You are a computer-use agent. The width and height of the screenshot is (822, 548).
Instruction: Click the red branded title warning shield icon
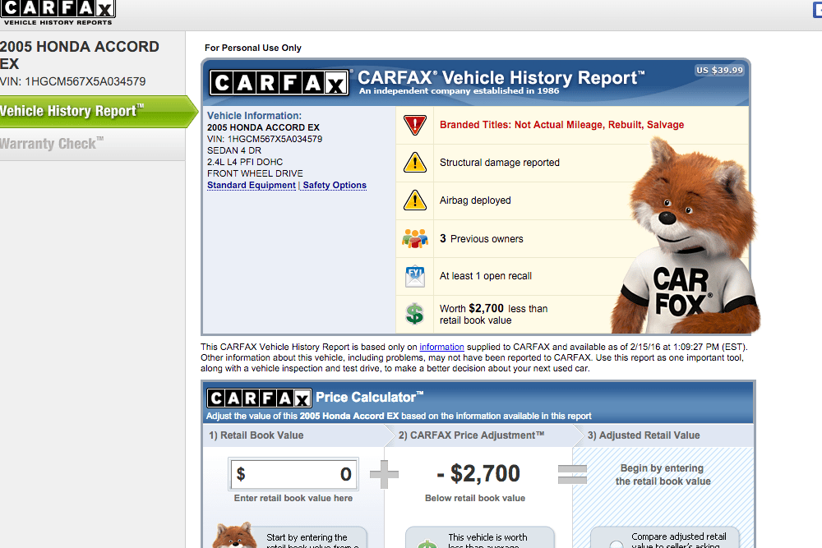coord(414,125)
